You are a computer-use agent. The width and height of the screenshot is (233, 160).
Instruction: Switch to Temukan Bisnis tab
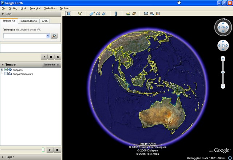point(28,21)
